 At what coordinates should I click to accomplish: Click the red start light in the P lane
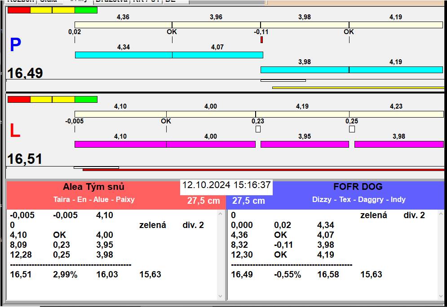click(19, 10)
